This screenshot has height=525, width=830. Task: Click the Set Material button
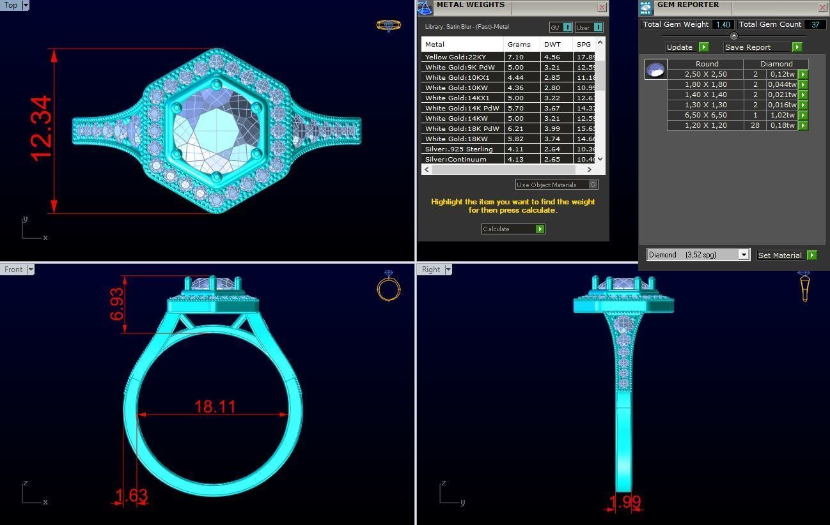click(780, 255)
